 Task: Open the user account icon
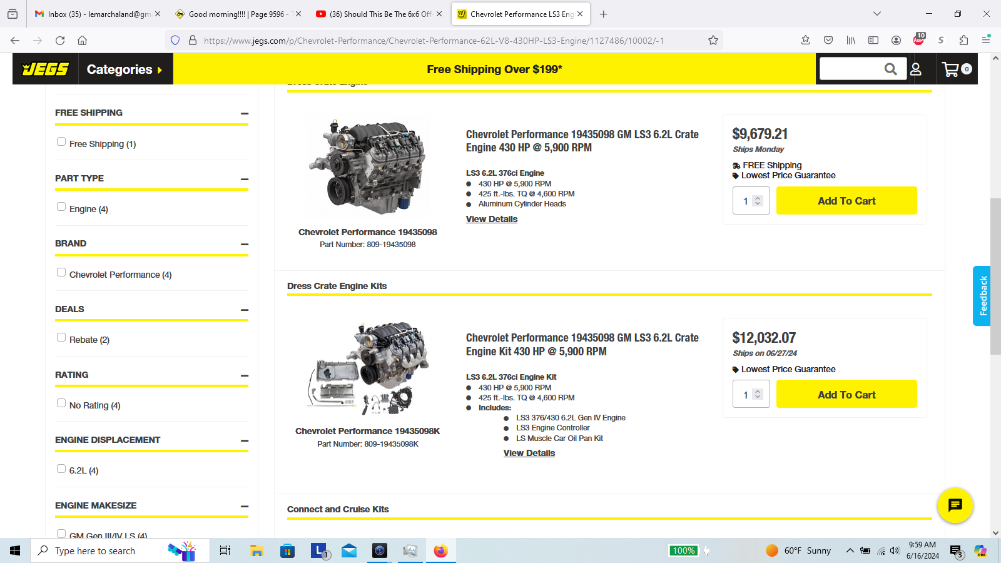coord(916,69)
